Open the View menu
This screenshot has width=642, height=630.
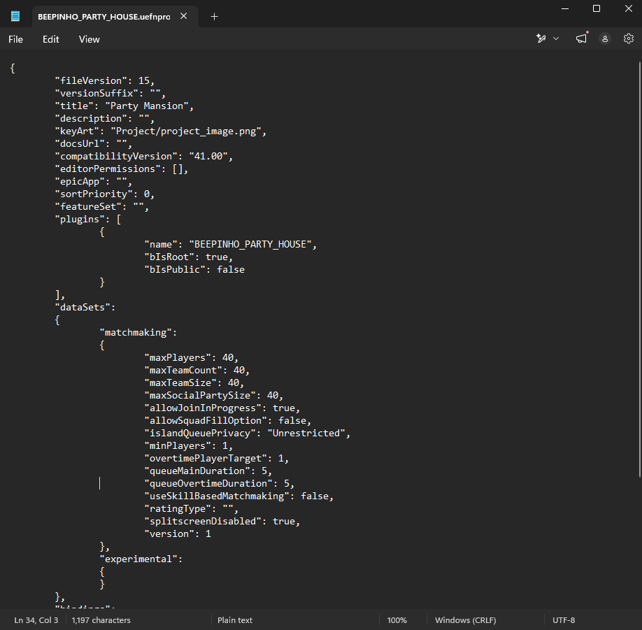[x=90, y=39]
